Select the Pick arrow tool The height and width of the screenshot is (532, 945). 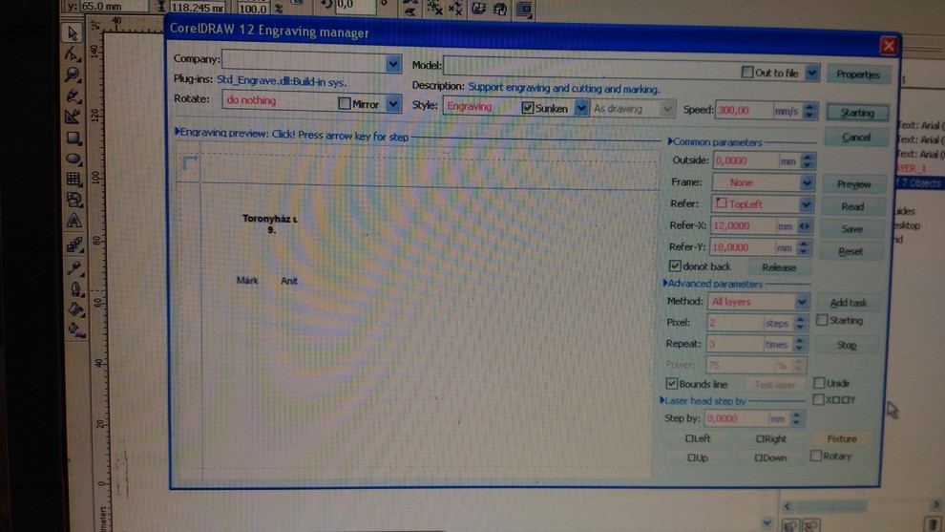[x=73, y=33]
